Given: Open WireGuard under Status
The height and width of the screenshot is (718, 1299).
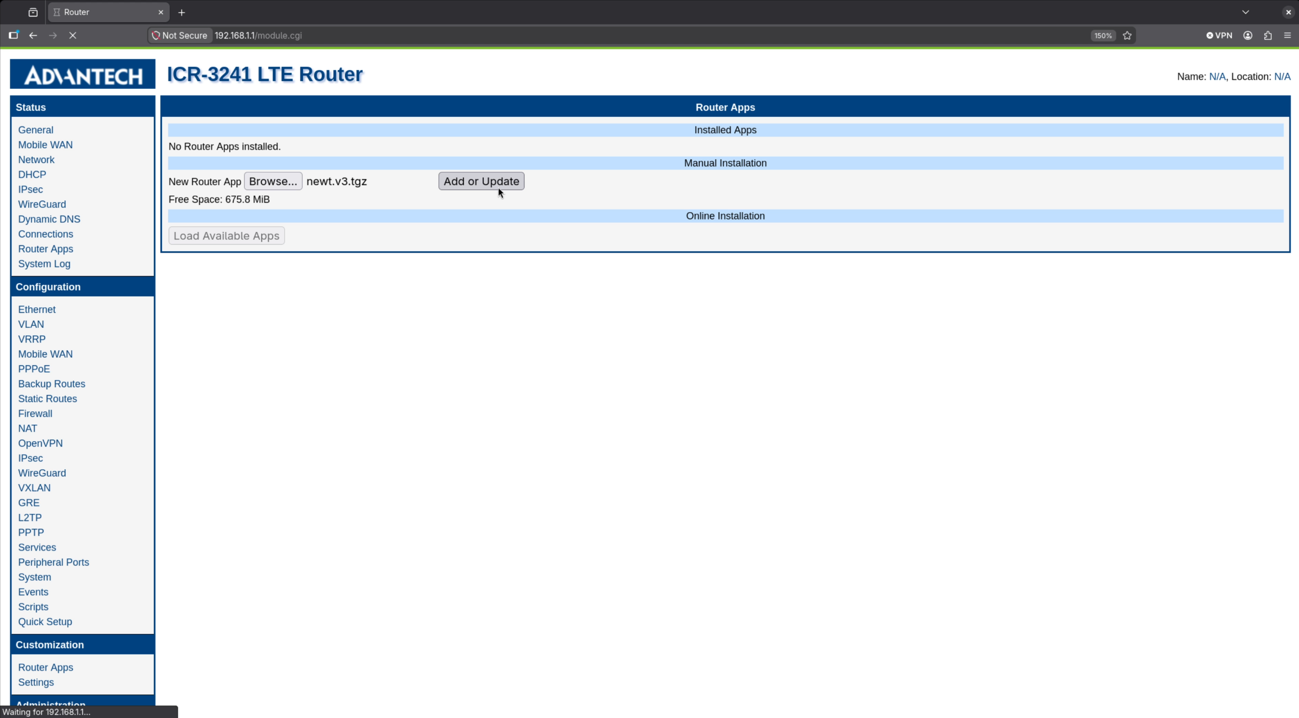Looking at the screenshot, I should coord(42,204).
